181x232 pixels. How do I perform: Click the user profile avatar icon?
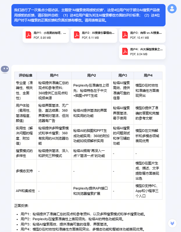[x=172, y=9]
